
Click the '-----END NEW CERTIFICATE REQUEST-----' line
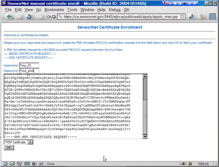coord(41,137)
